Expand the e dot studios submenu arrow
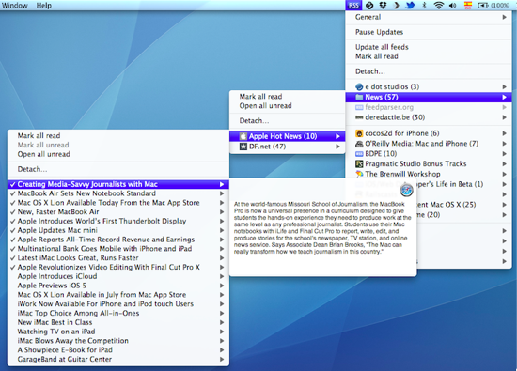The height and width of the screenshot is (371, 517). click(504, 87)
